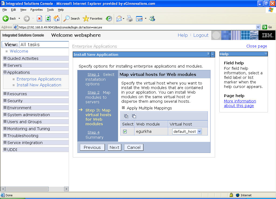276x199 pixels.
Task: Follow the More information about this page link
Action: [239, 103]
